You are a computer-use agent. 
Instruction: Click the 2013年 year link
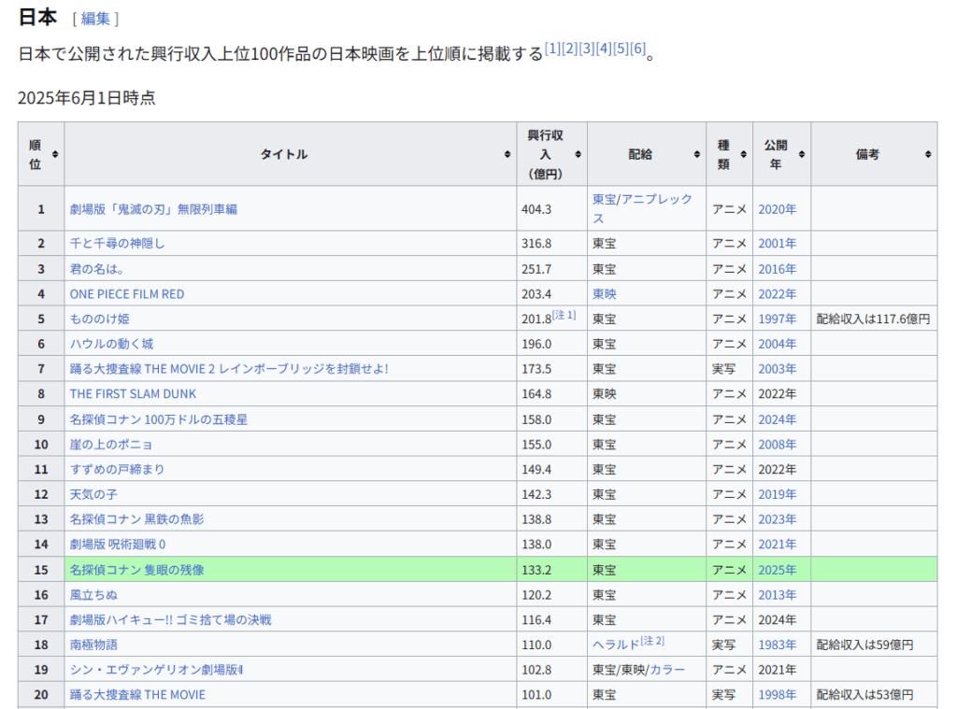[777, 595]
